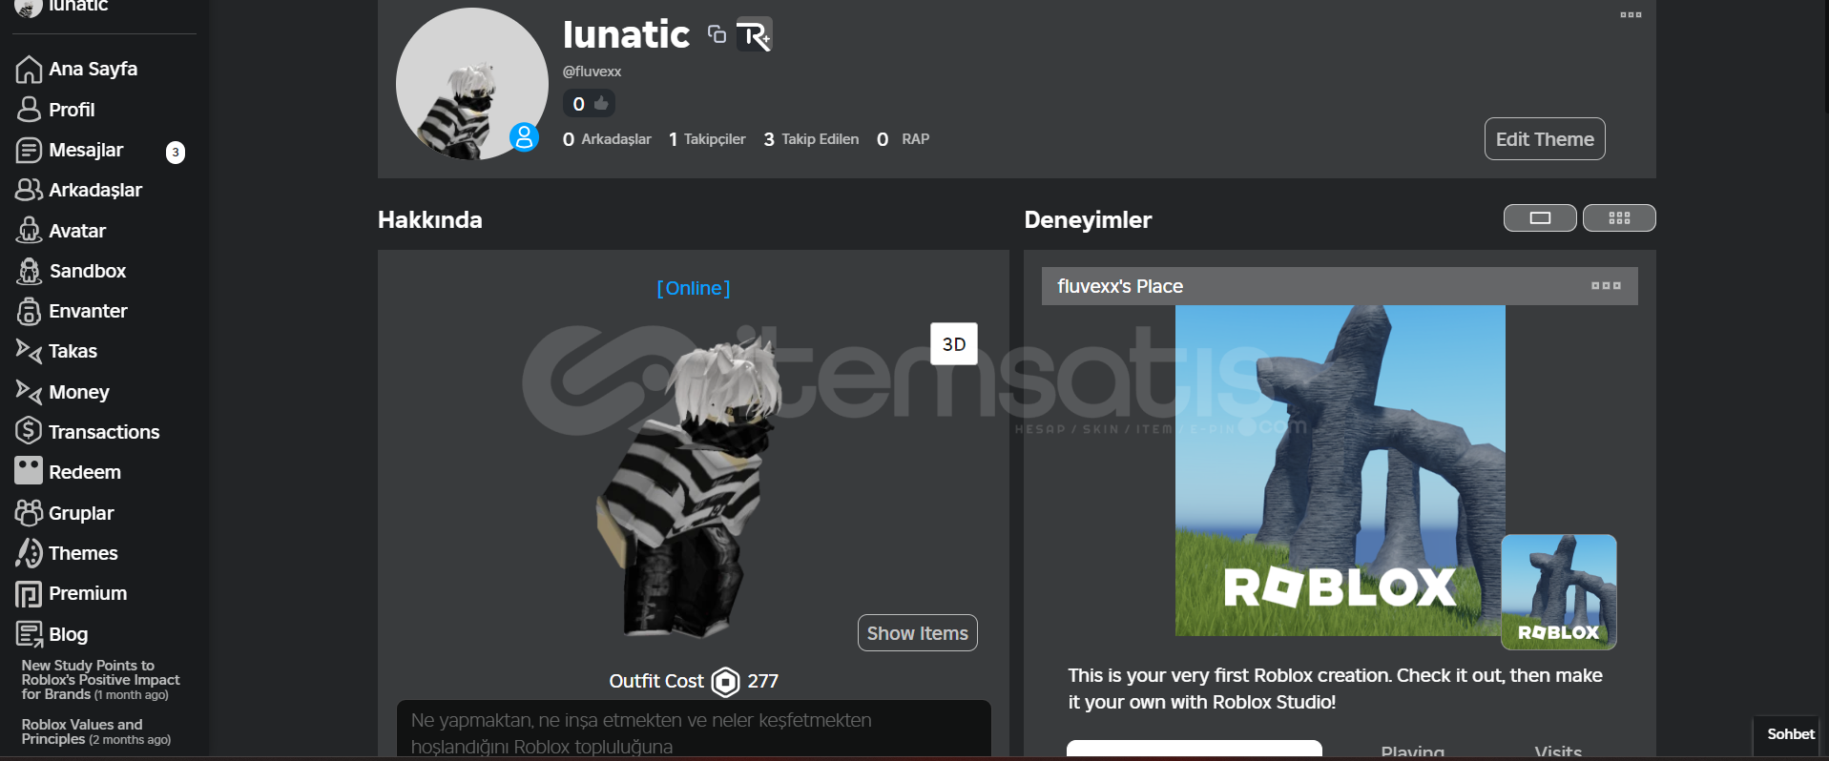Go to Ana Sayfa page

pos(94,69)
